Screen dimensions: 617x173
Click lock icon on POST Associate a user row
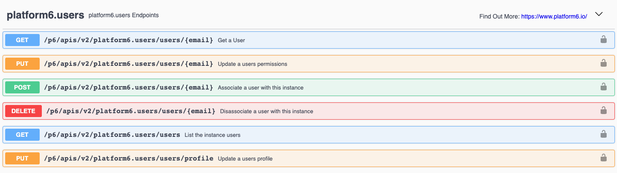click(603, 87)
